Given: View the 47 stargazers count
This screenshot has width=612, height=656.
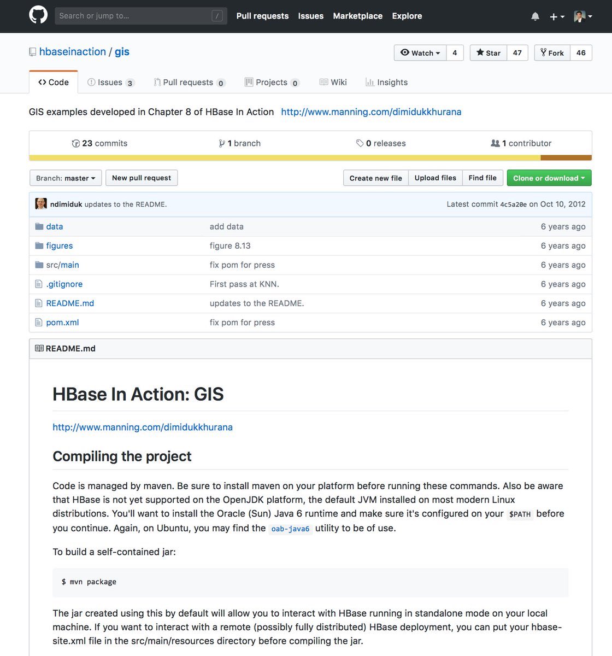Looking at the screenshot, I should click(x=517, y=52).
